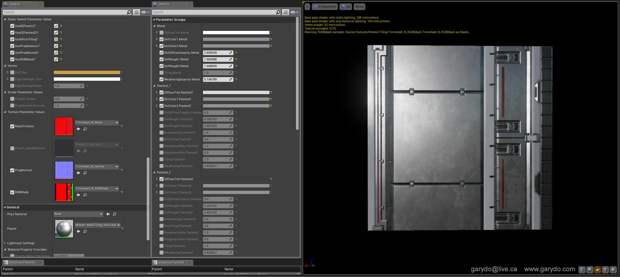Open MaskTexture asset dropdown Trimsheet_B_Mask
Viewport: 620px width, 277px height.
pos(97,123)
